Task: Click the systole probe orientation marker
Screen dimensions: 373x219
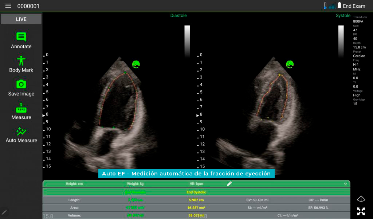Action: tap(290, 64)
